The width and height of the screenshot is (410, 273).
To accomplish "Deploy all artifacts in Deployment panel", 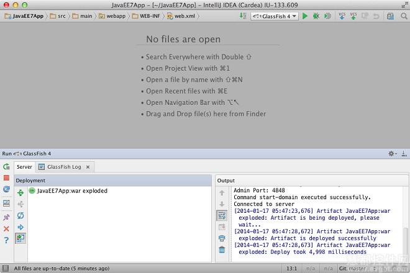I will 20,193.
